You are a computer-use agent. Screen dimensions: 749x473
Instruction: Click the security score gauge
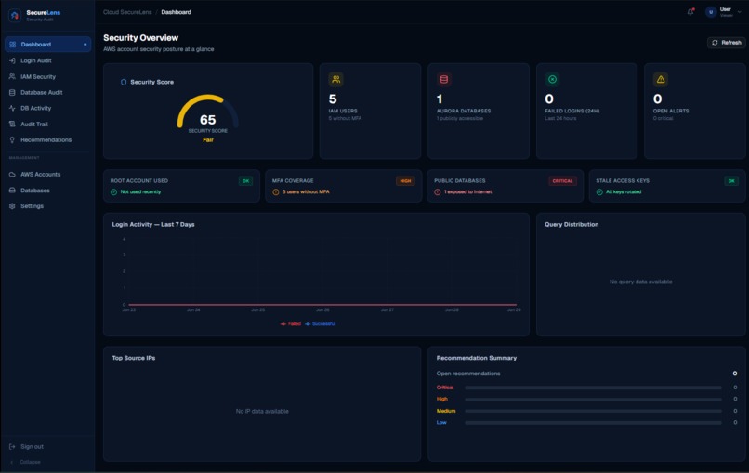tap(207, 112)
